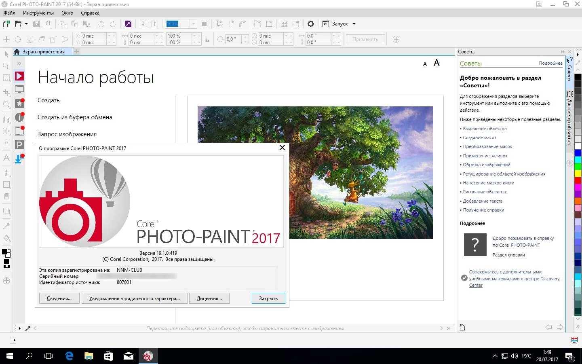Toggle grid display in toolbar
The height and width of the screenshot is (364, 582).
click(230, 24)
